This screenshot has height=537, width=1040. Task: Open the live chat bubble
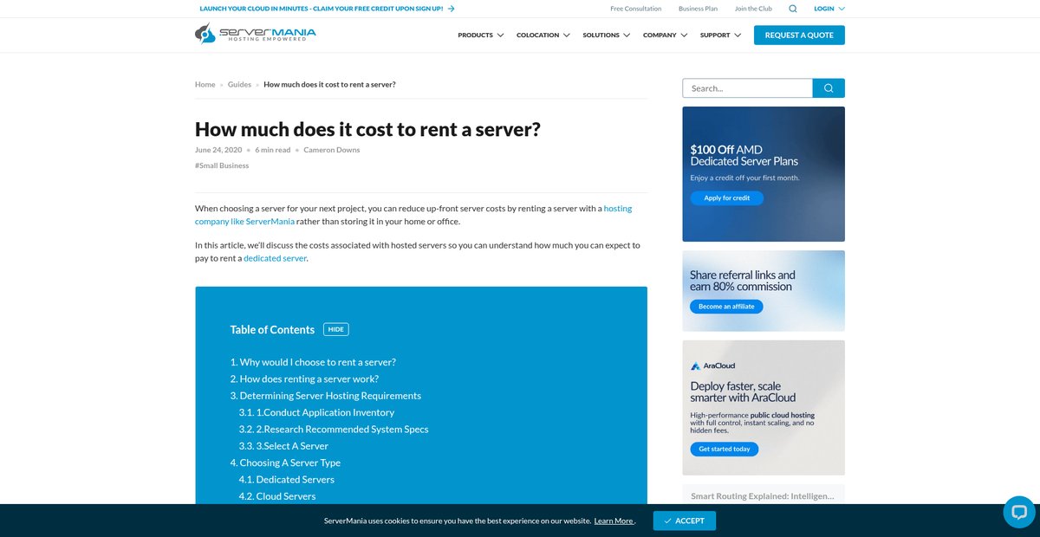(x=1019, y=512)
